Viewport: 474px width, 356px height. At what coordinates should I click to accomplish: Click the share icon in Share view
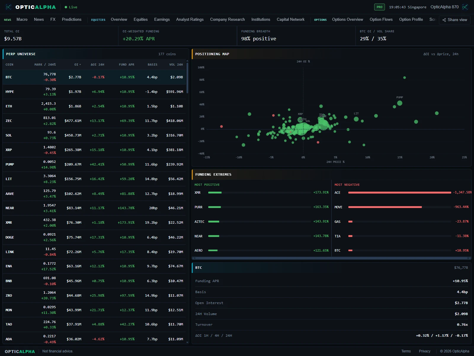point(444,20)
